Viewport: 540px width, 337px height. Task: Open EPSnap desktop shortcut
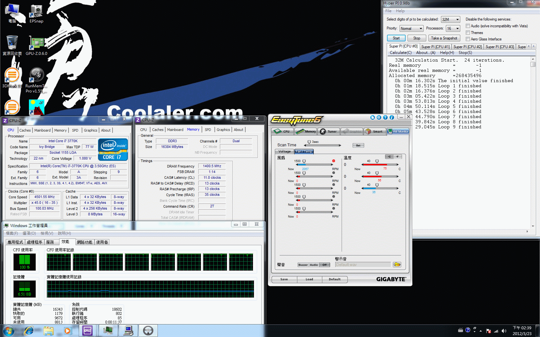coord(36,14)
